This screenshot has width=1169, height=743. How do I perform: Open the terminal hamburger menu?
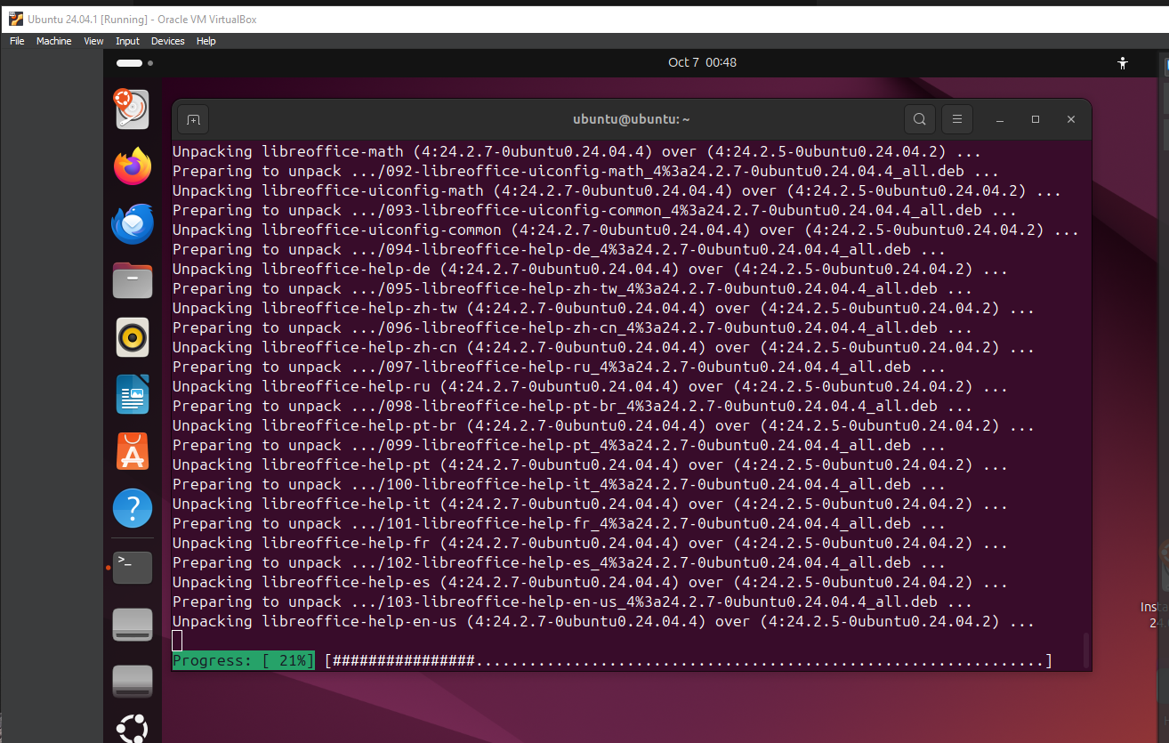956,119
